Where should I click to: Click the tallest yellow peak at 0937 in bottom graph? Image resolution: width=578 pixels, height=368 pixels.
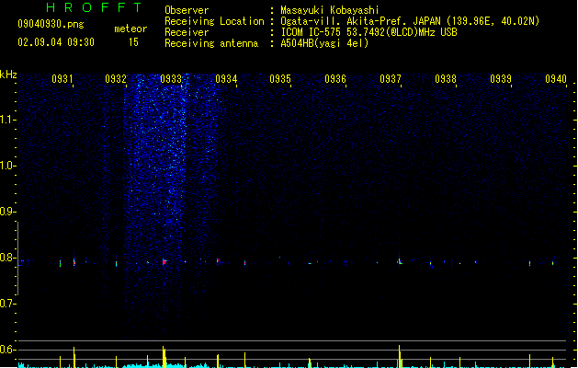(399, 356)
